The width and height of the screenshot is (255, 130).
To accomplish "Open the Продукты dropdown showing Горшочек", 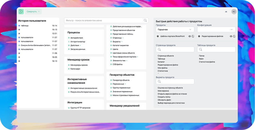I will click(175, 29).
